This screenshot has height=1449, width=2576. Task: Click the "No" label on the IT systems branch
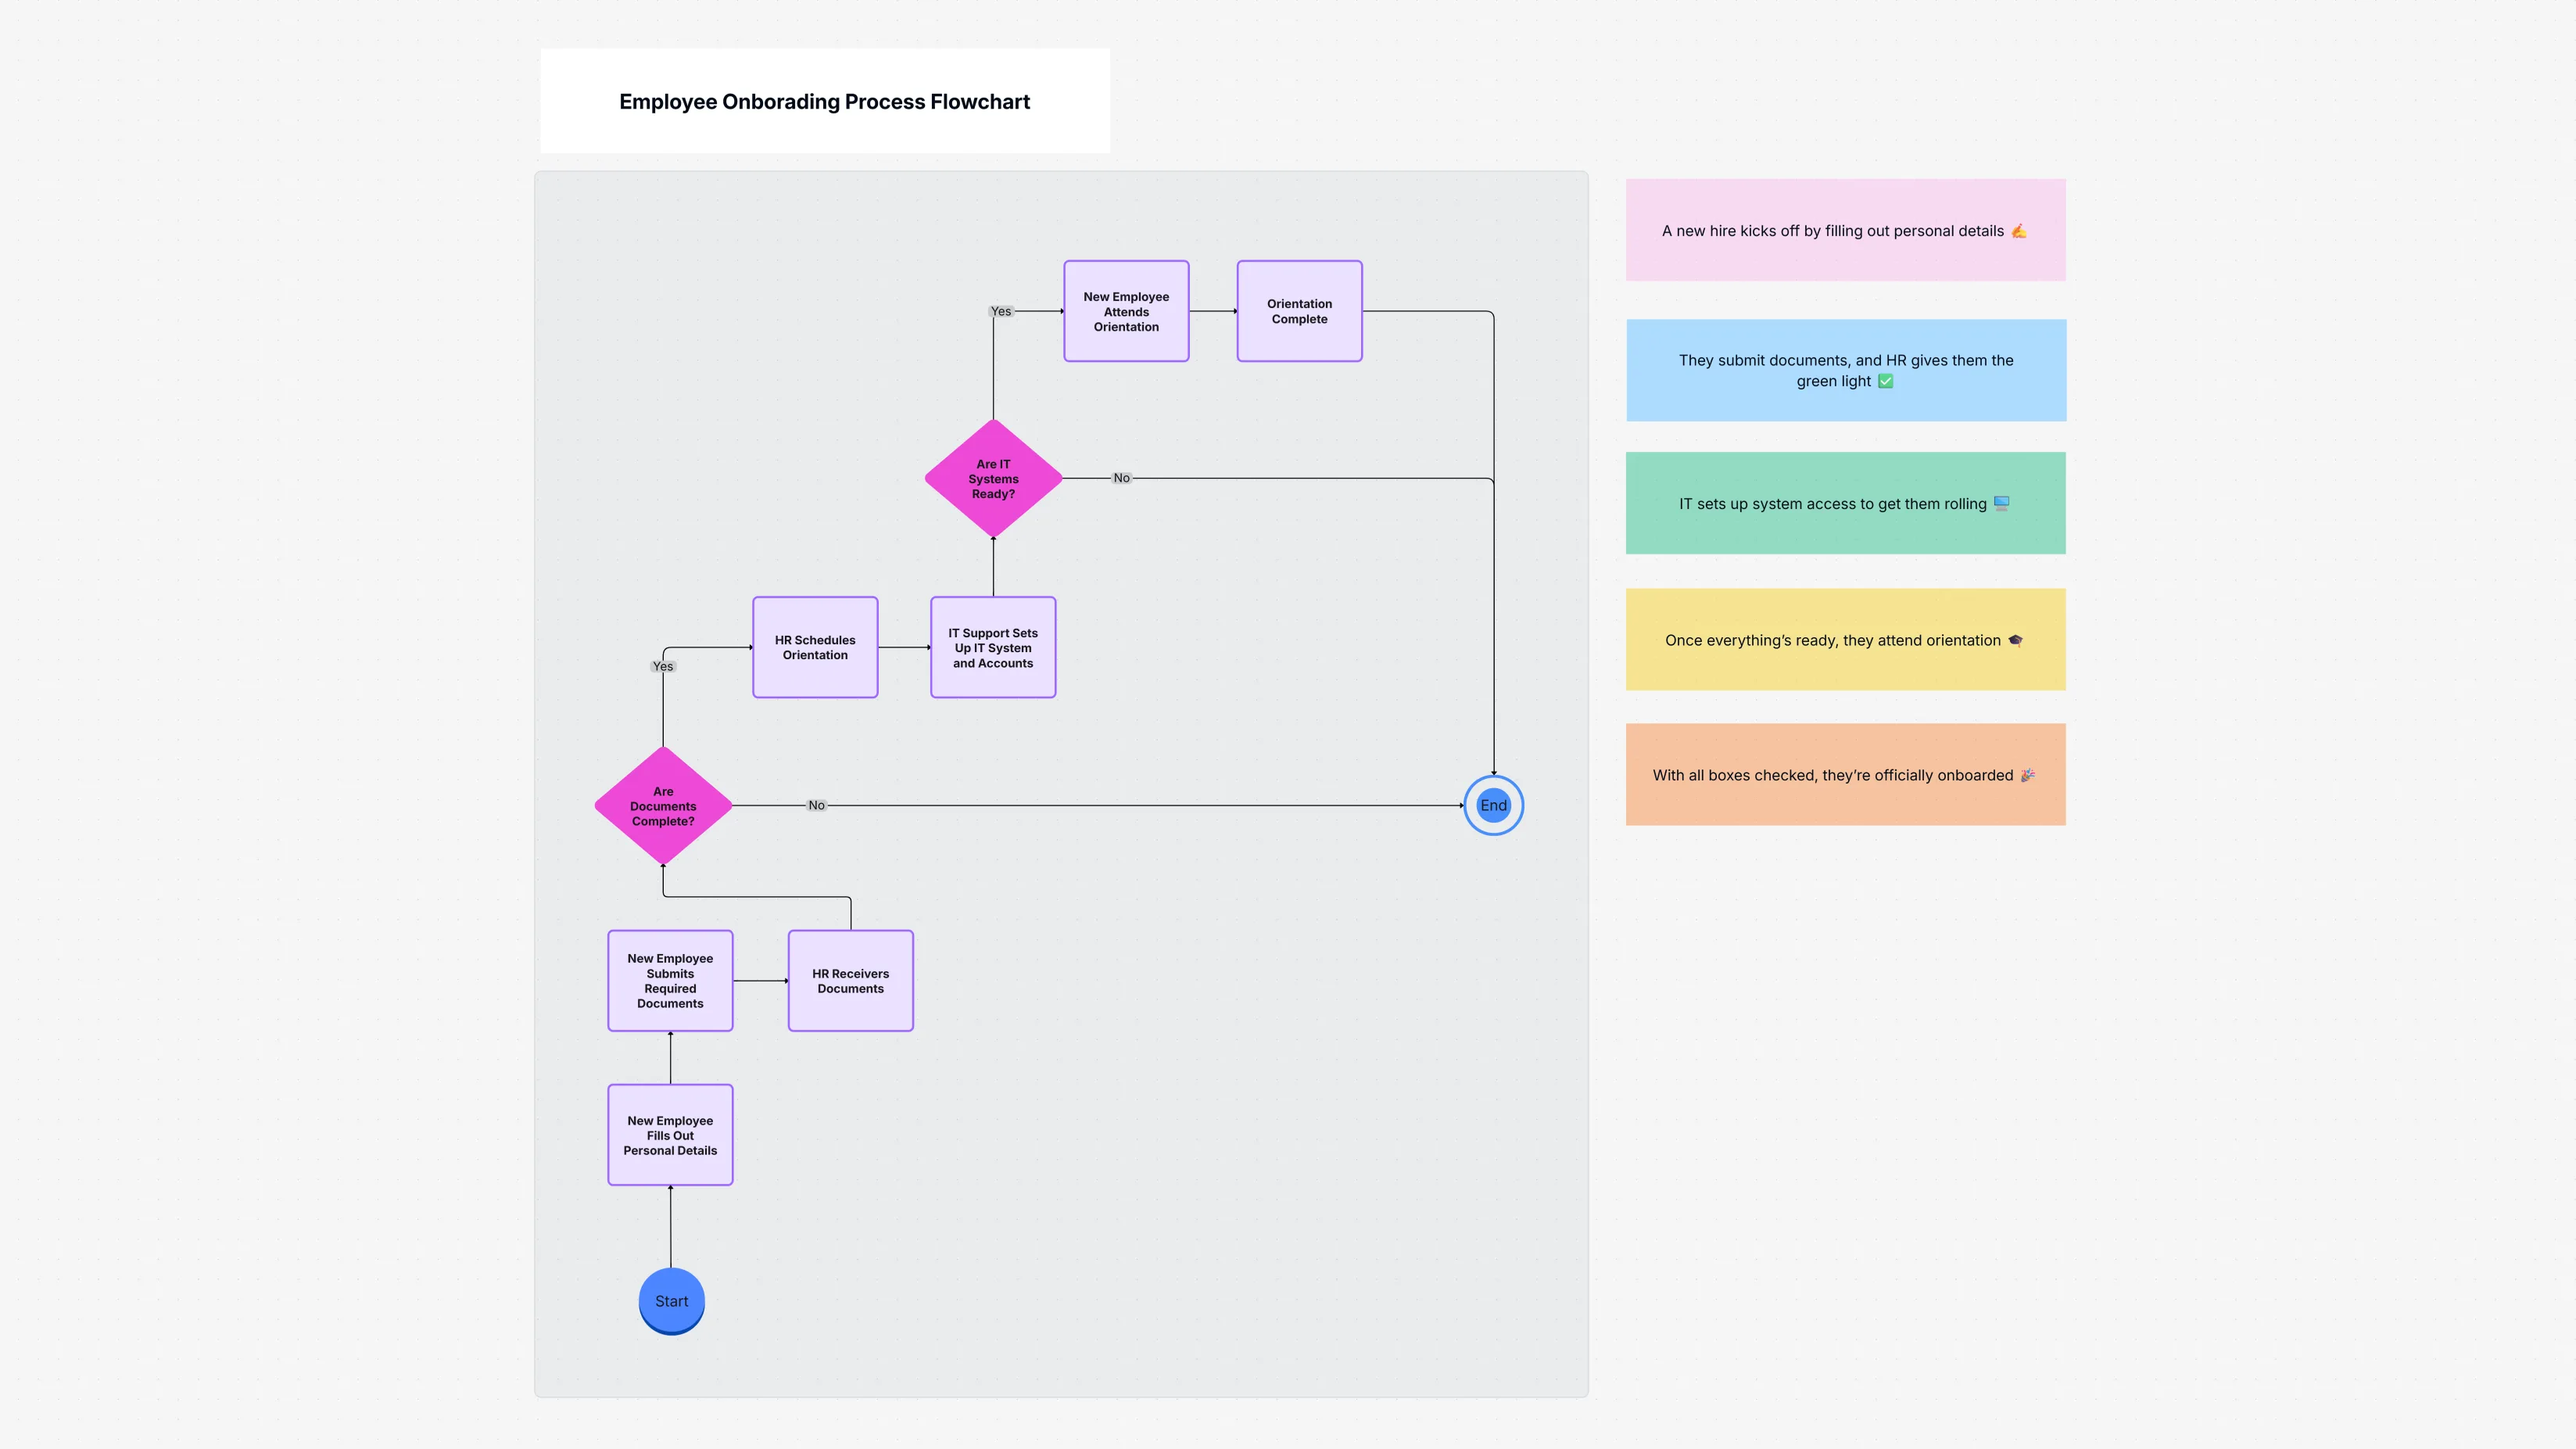[1121, 478]
